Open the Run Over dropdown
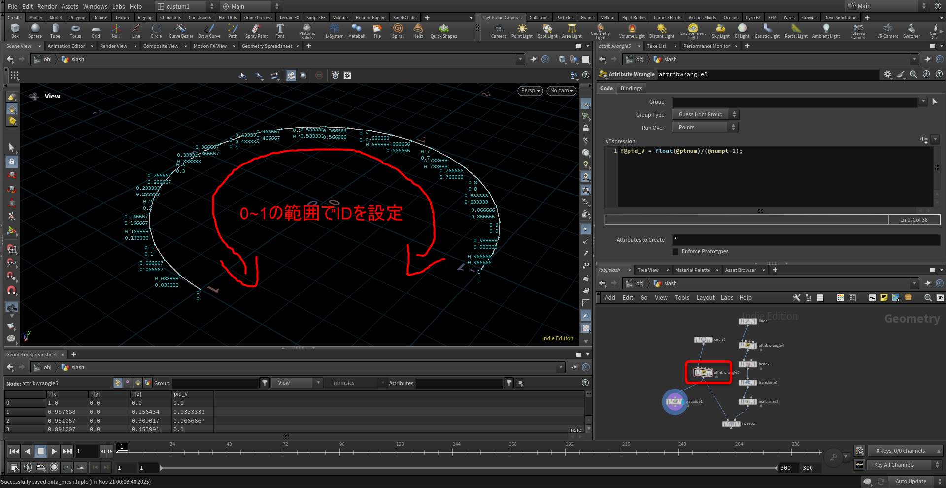The width and height of the screenshot is (946, 488). click(705, 128)
